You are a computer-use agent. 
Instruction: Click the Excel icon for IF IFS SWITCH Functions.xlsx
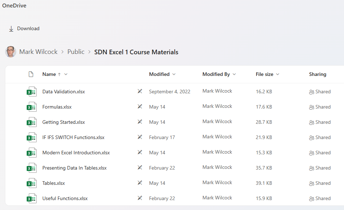pos(32,137)
